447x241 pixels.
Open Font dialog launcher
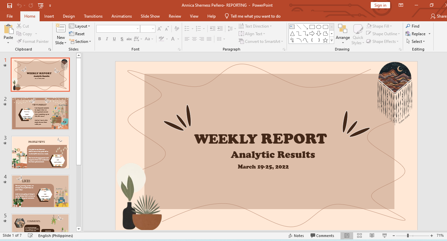(x=180, y=49)
